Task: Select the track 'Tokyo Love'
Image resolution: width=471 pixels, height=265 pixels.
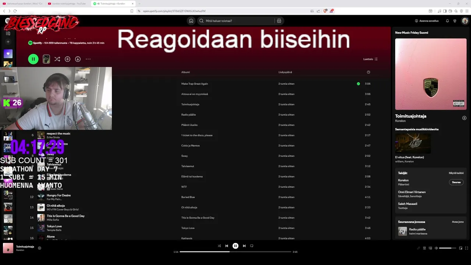Action: [54, 226]
